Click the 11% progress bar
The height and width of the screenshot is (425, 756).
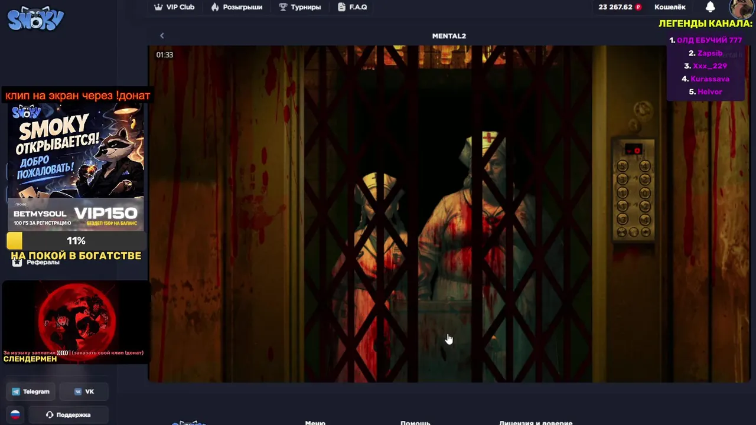click(76, 241)
